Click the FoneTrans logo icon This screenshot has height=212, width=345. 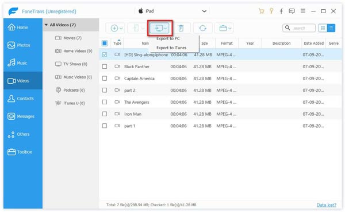tap(13, 11)
